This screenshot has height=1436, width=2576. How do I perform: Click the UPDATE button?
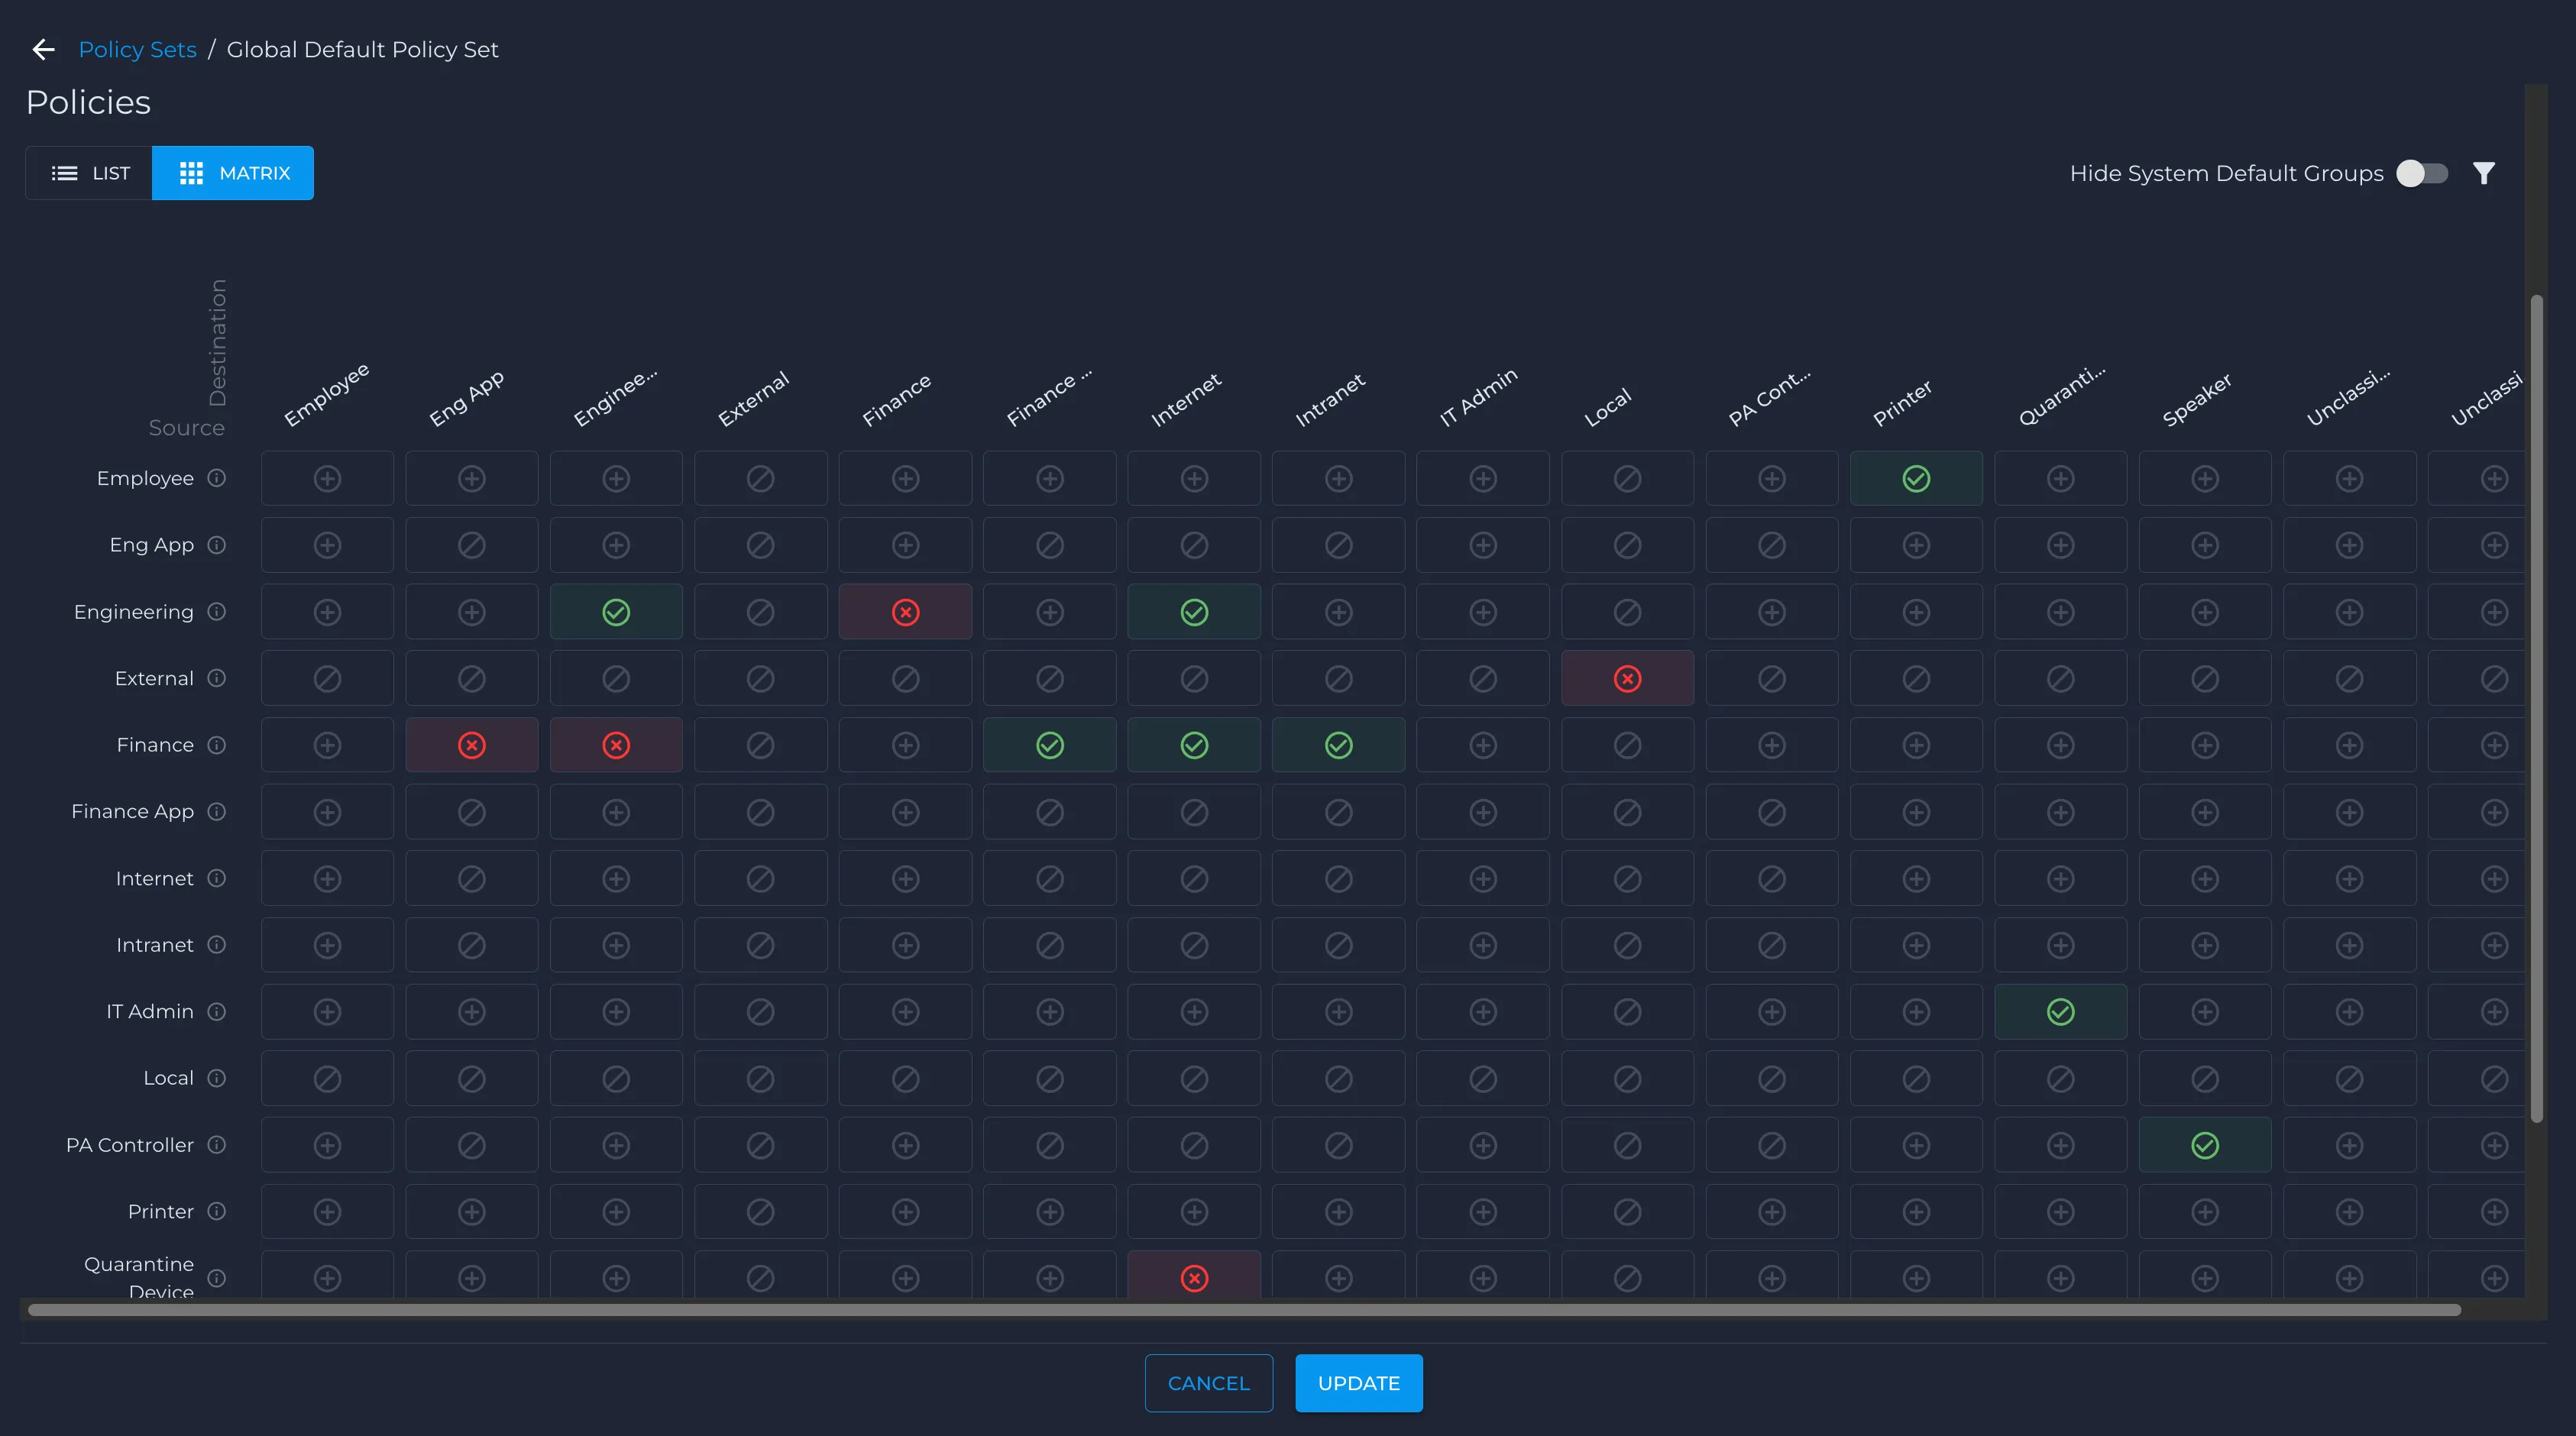[x=1358, y=1383]
